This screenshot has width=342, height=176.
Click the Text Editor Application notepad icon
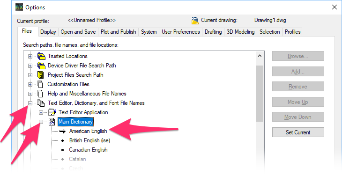52,112
